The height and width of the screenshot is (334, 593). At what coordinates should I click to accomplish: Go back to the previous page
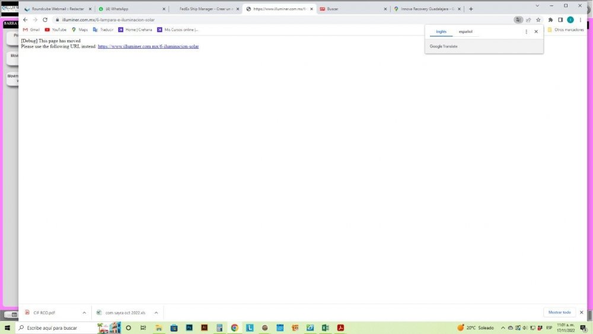[x=25, y=20]
